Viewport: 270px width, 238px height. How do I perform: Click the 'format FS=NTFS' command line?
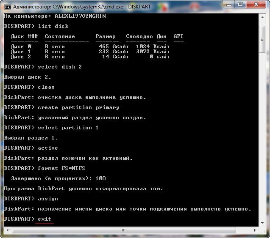(x=61, y=168)
